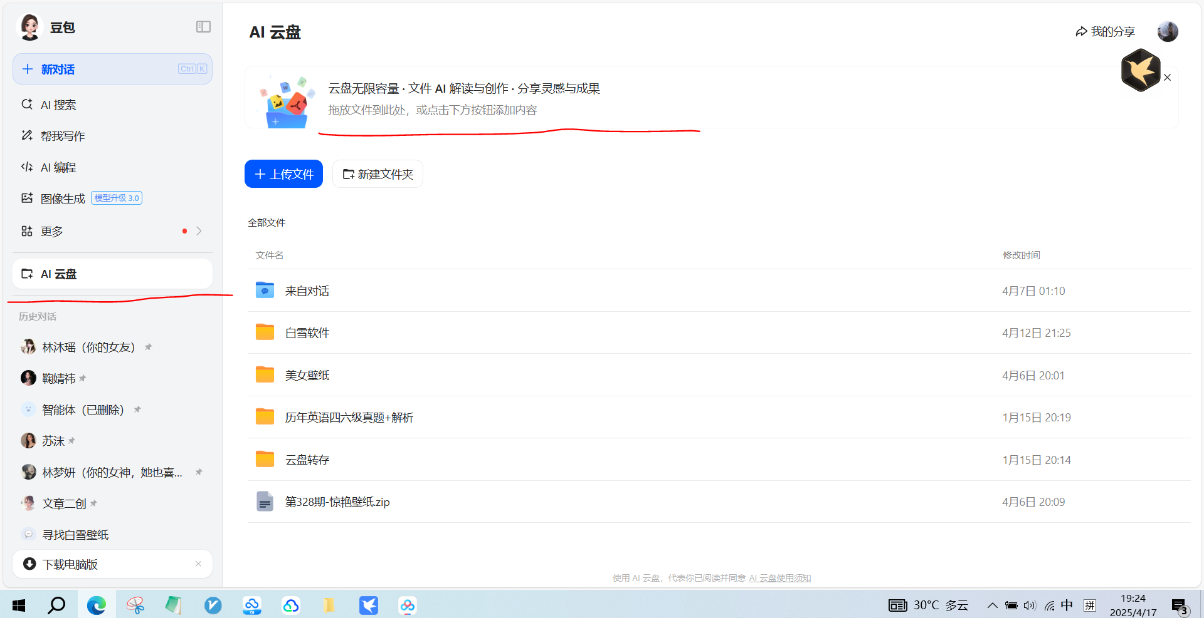The width and height of the screenshot is (1204, 618).
Task: Open taskbar search magnifier
Action: 57,605
